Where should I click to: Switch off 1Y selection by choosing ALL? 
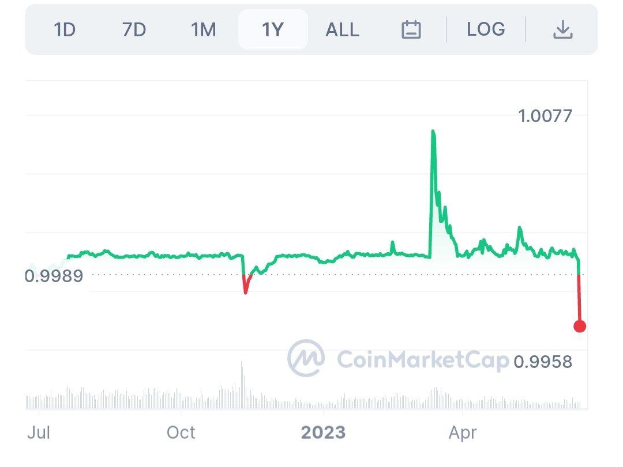tap(341, 29)
